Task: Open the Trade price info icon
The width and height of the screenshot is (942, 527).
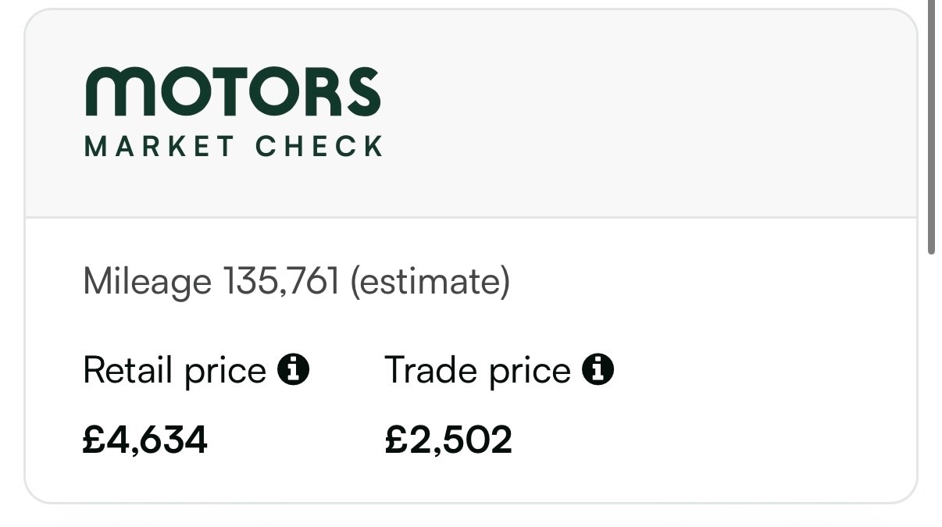Action: tap(598, 369)
